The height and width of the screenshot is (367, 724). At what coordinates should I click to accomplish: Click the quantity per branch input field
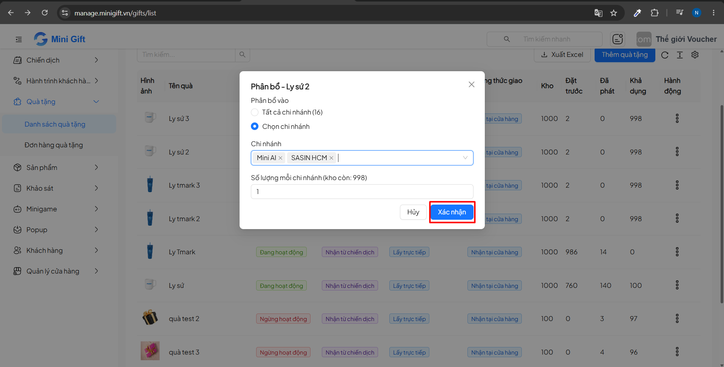(362, 191)
